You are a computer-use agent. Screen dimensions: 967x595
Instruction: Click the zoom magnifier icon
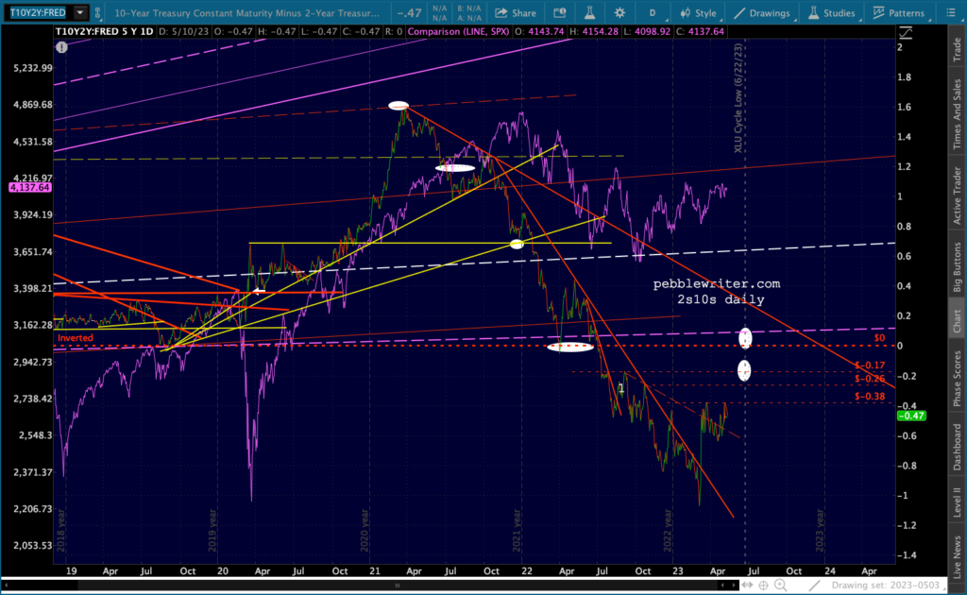781,585
